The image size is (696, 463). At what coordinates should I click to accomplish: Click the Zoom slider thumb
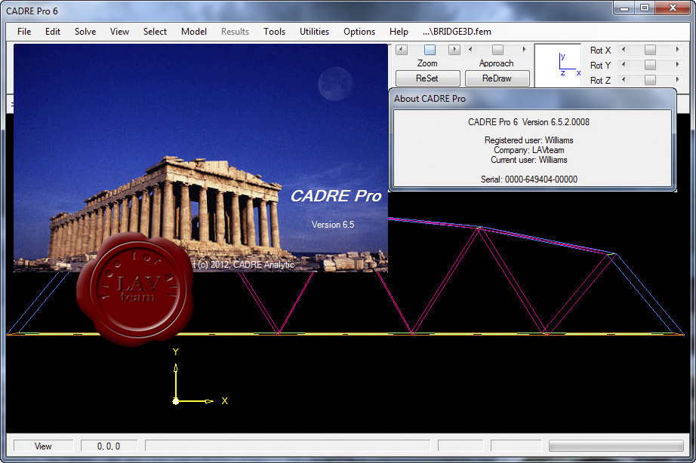coord(430,50)
